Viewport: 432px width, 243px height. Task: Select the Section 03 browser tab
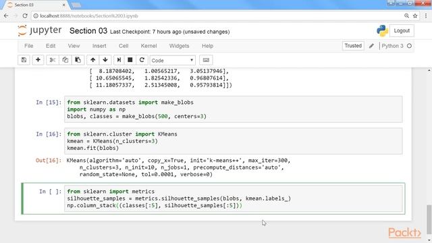tap(36, 5)
